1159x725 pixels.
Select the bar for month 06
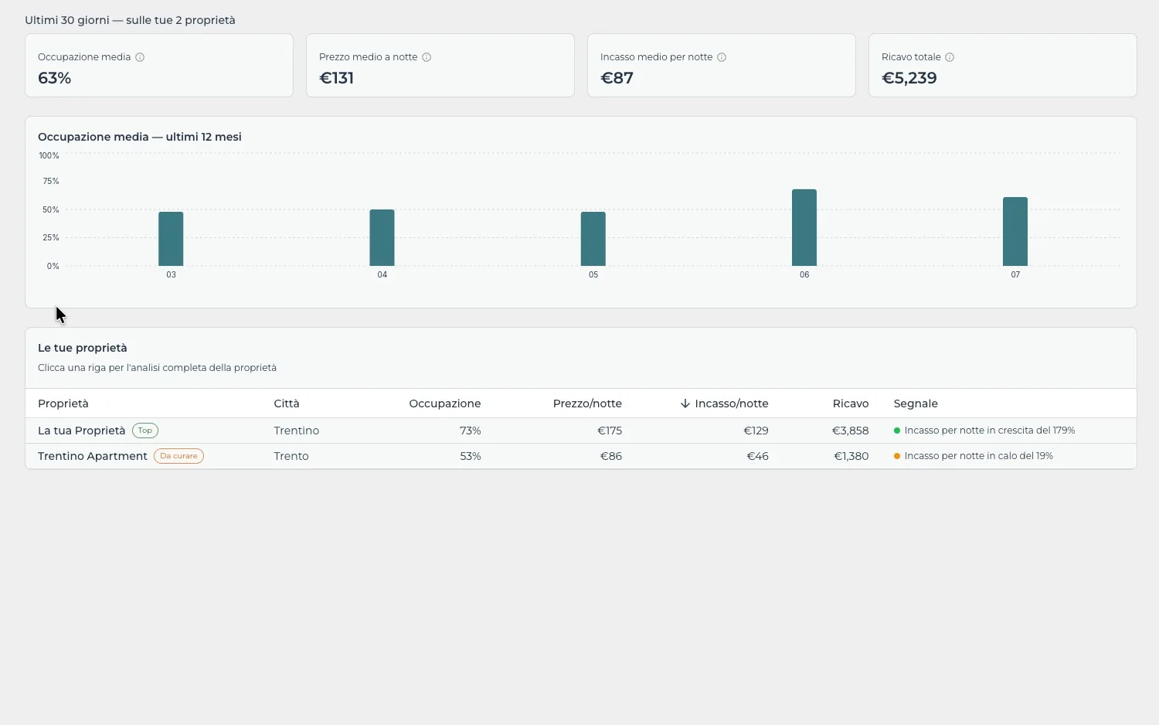click(x=804, y=227)
